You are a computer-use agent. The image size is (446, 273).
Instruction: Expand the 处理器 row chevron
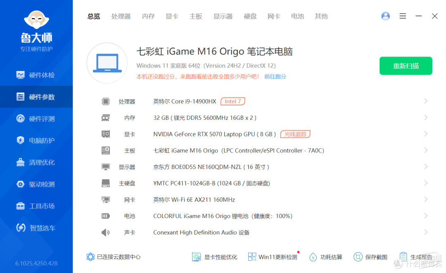click(426, 101)
